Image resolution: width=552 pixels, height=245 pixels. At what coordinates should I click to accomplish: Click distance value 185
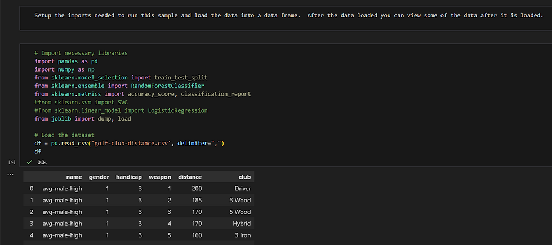[197, 200]
